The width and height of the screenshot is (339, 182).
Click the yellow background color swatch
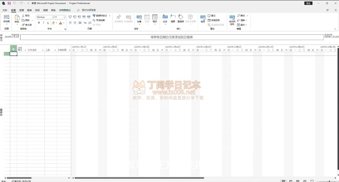[53, 23]
